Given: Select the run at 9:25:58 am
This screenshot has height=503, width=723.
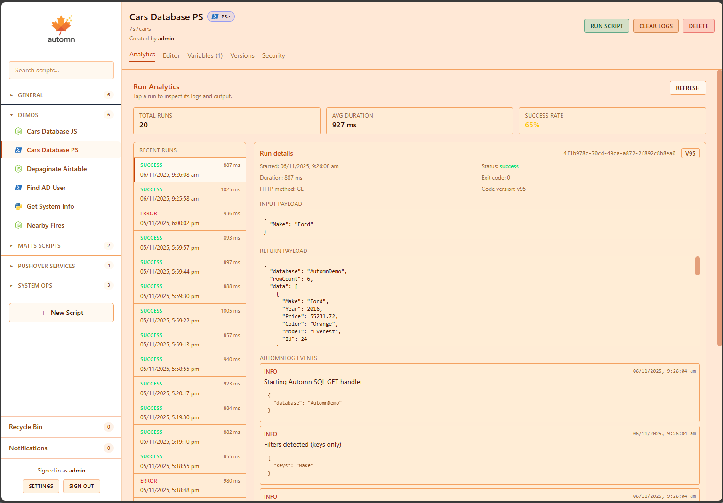Looking at the screenshot, I should [190, 194].
